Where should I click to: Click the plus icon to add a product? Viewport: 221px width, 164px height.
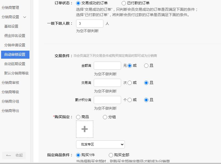tap(85, 129)
